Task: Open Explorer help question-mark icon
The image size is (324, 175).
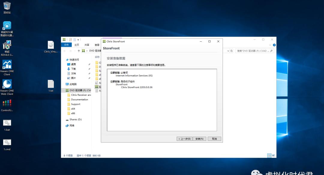Action: (x=274, y=45)
